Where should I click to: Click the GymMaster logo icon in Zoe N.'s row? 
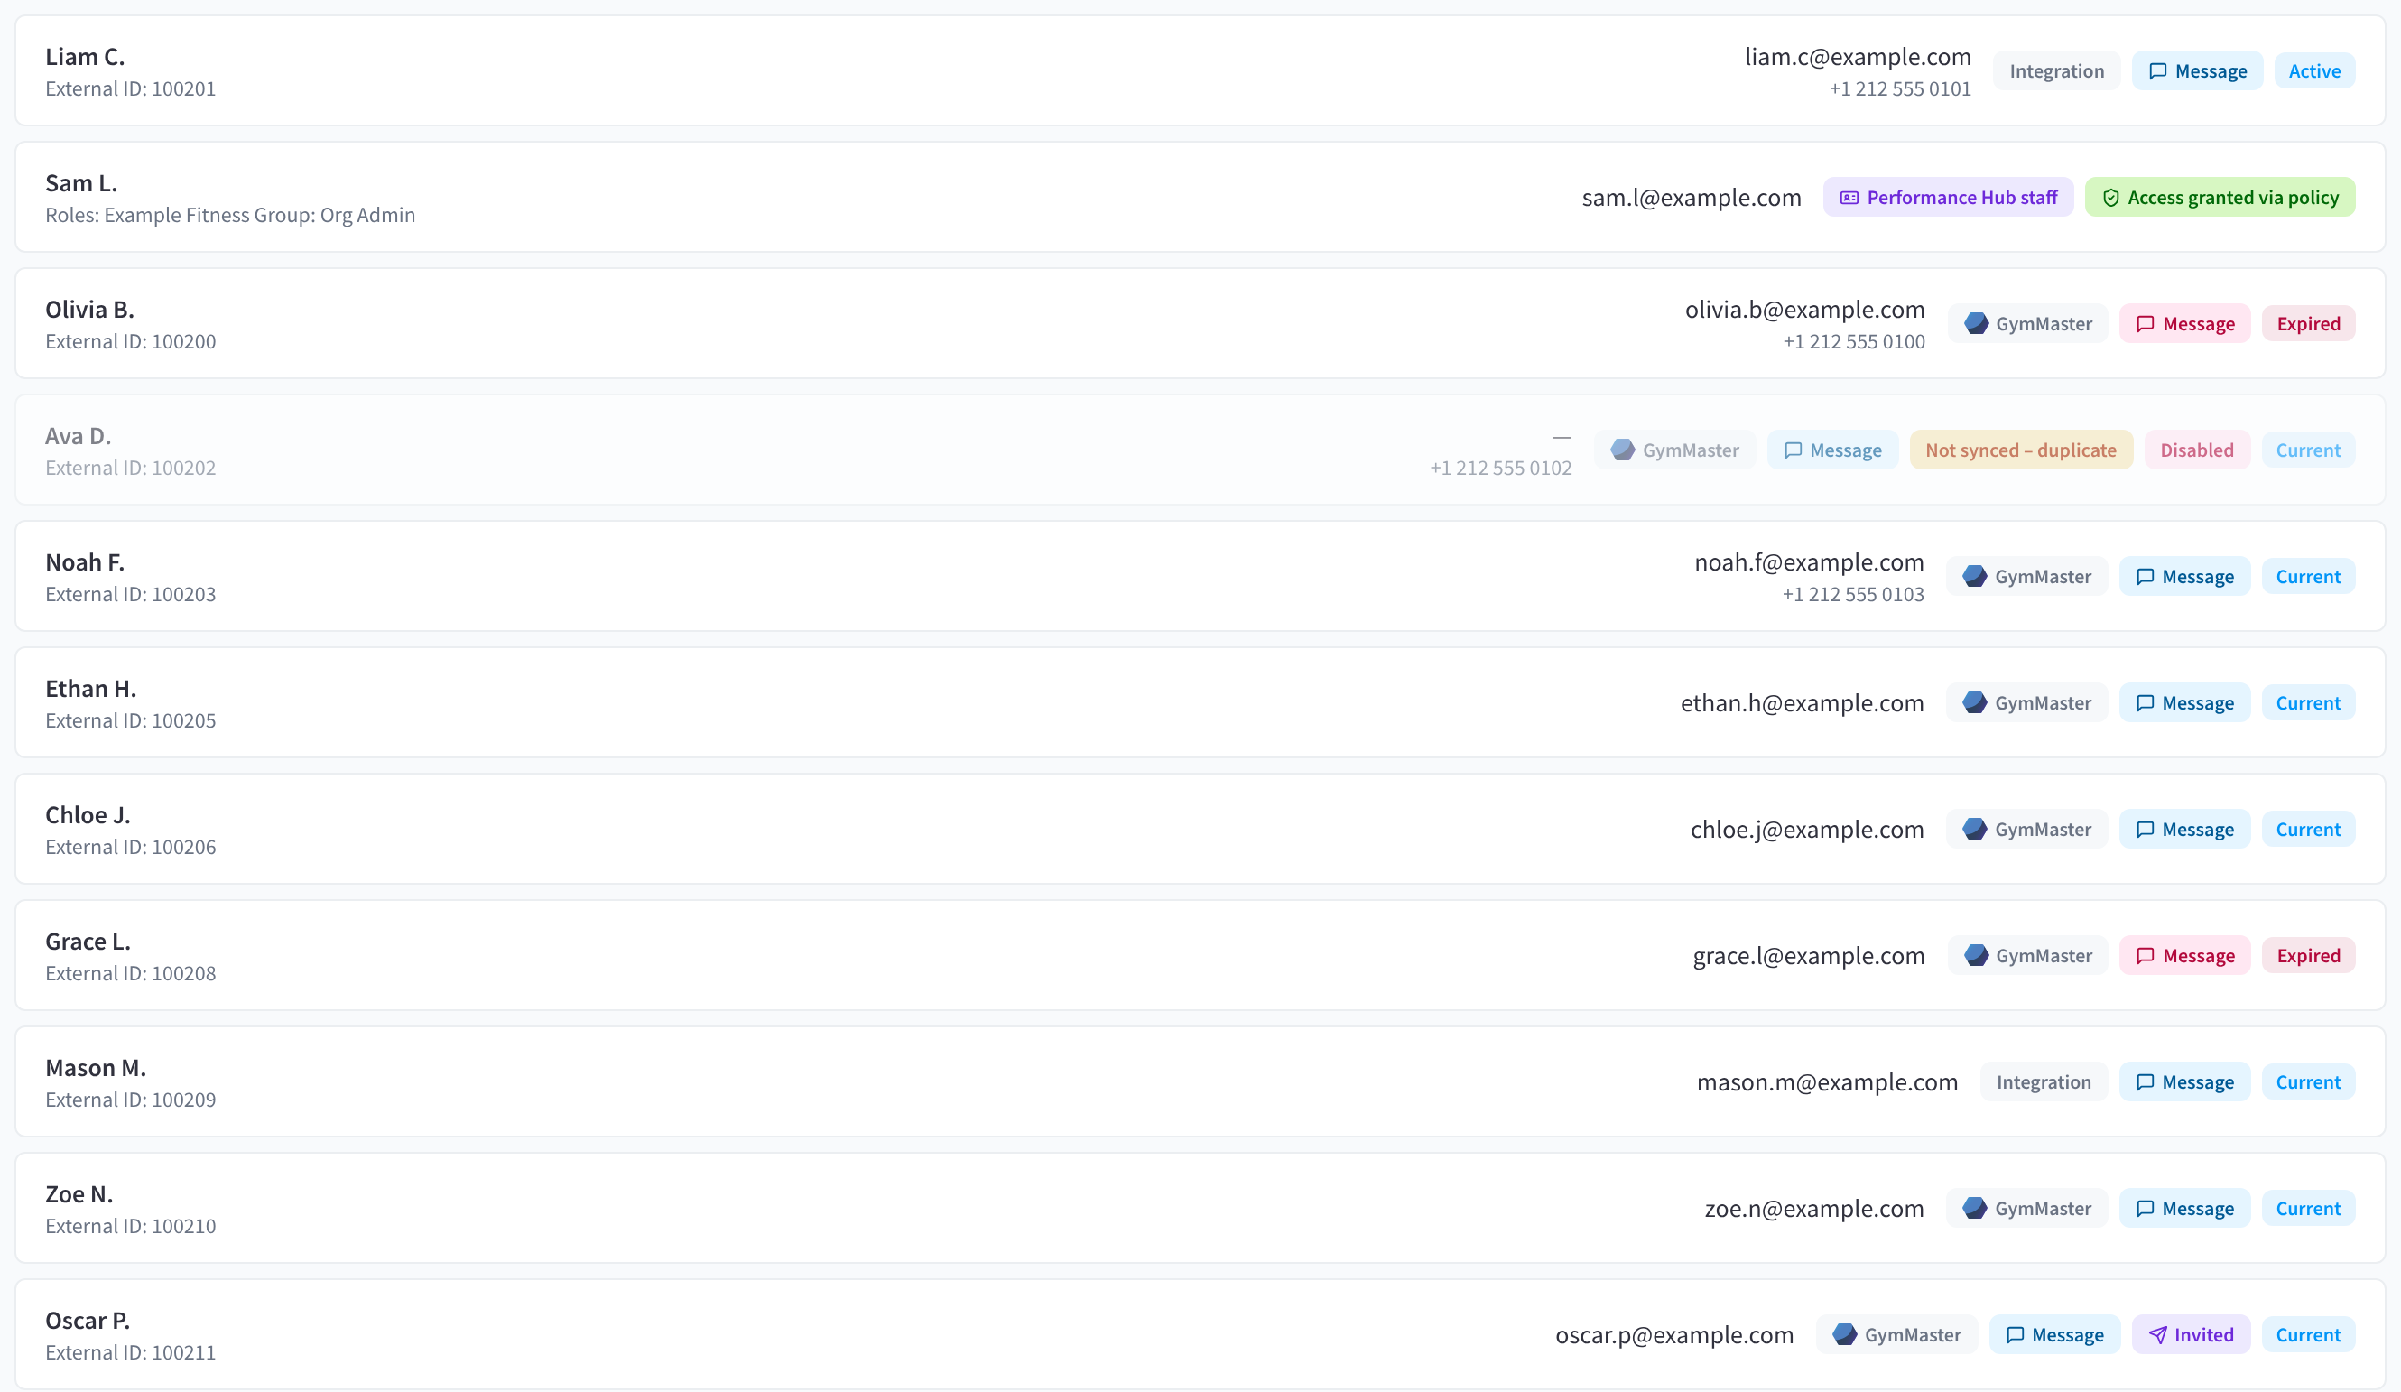click(x=1975, y=1209)
